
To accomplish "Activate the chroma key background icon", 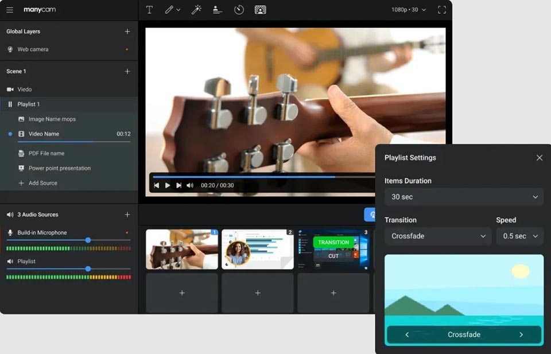I will [x=260, y=10].
